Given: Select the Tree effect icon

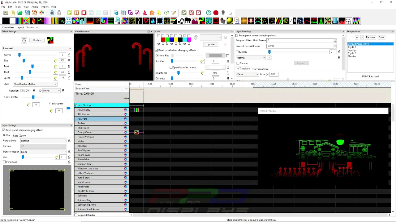Looking at the screenshot, I should 321,21.
